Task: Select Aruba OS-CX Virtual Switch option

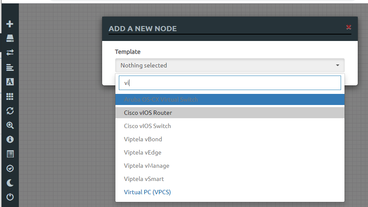Action: point(230,99)
